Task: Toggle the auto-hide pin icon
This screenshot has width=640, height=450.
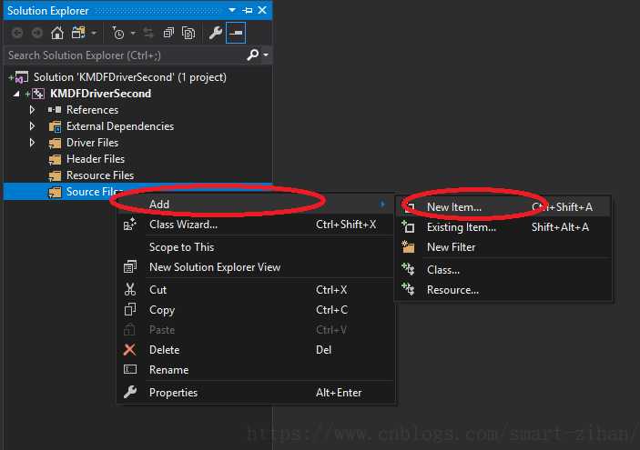Action: click(248, 10)
